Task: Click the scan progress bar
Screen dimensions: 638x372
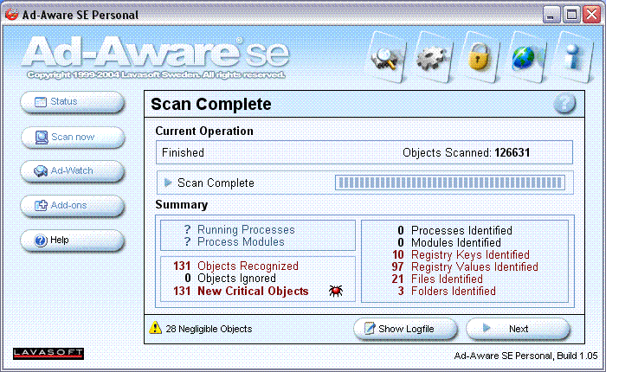Action: tap(449, 183)
